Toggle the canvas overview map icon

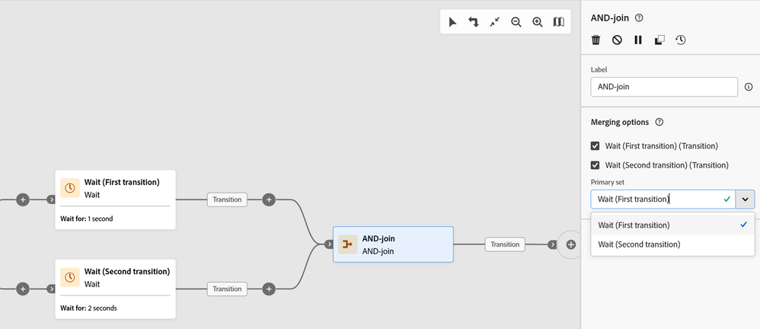[558, 22]
